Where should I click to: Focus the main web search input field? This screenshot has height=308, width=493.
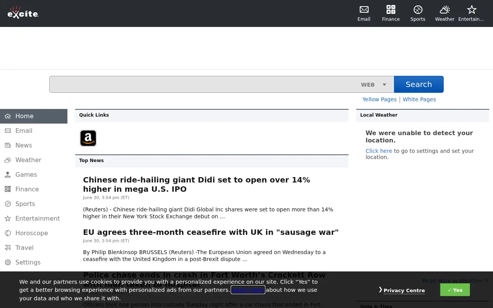click(x=203, y=84)
